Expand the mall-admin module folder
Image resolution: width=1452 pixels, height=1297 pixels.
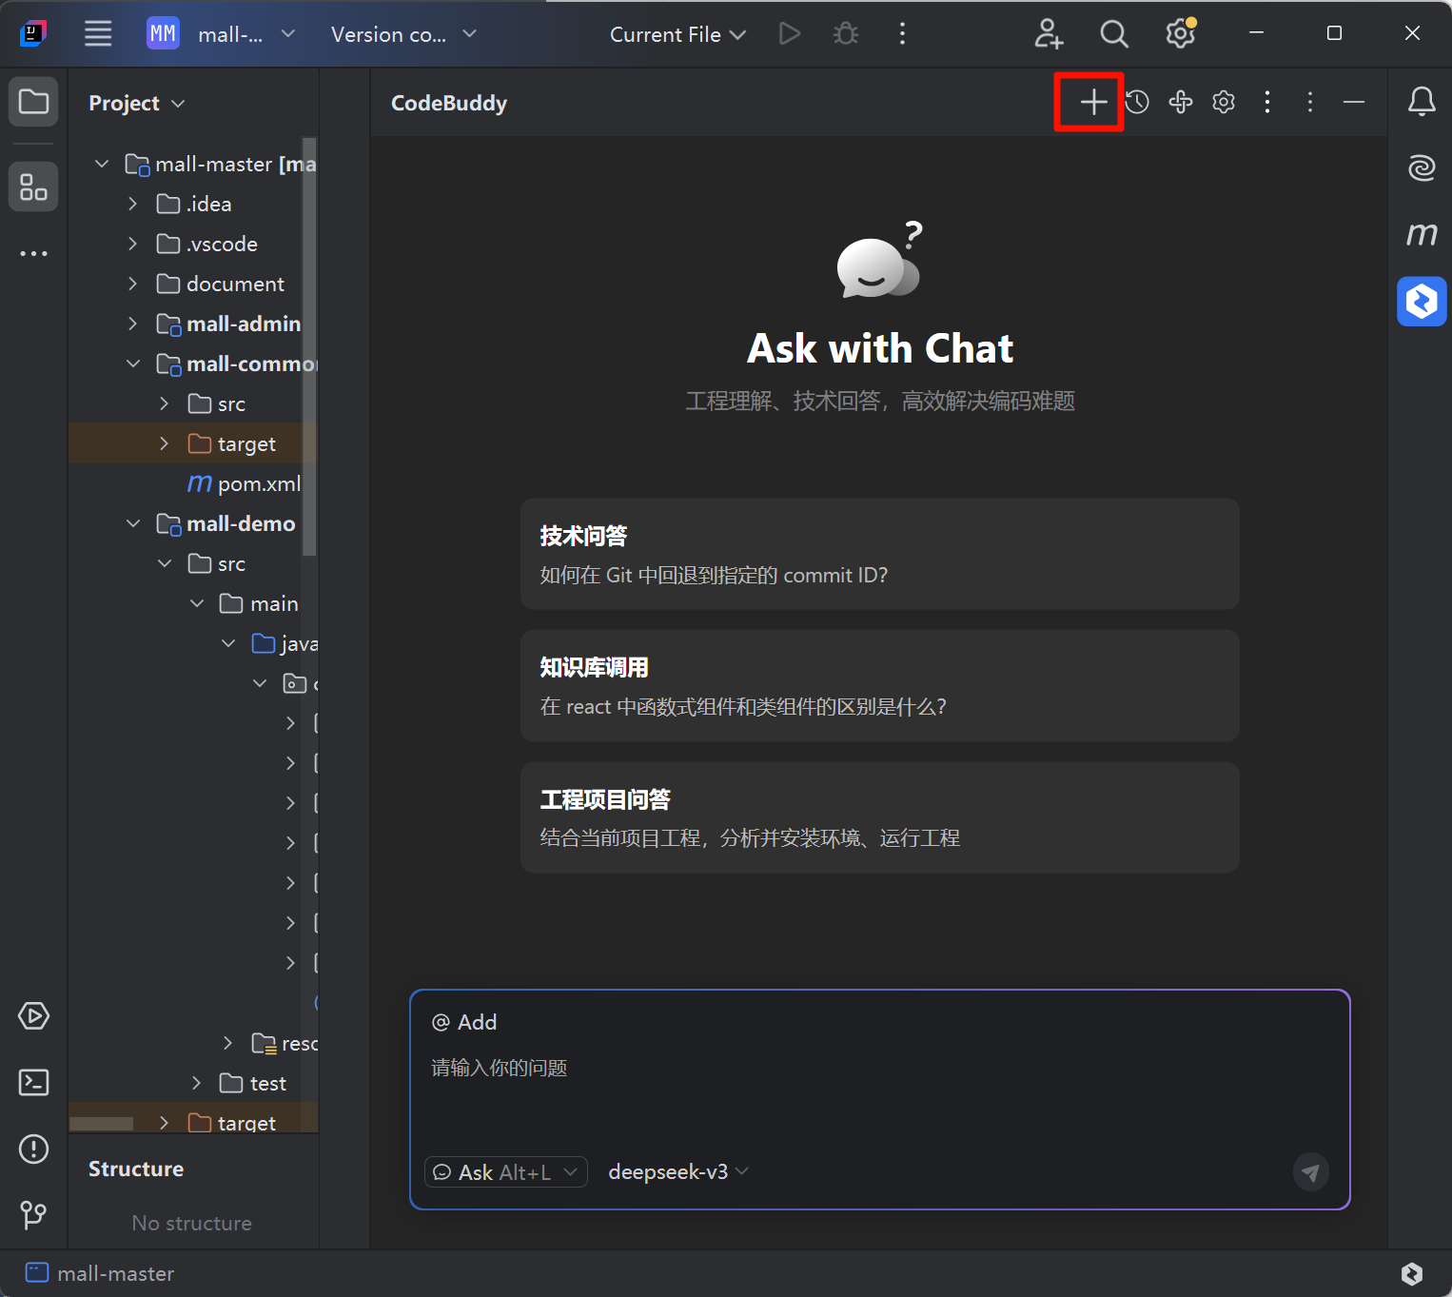pos(132,324)
